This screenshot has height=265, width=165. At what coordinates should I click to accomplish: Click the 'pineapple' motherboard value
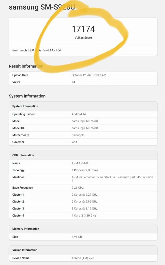(x=78, y=135)
